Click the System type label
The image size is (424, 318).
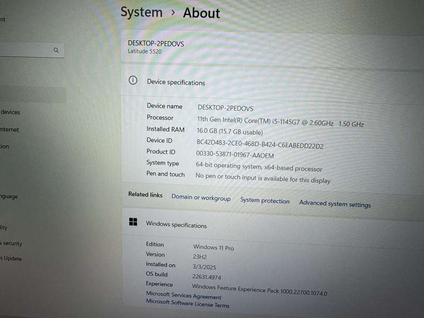pos(163,163)
